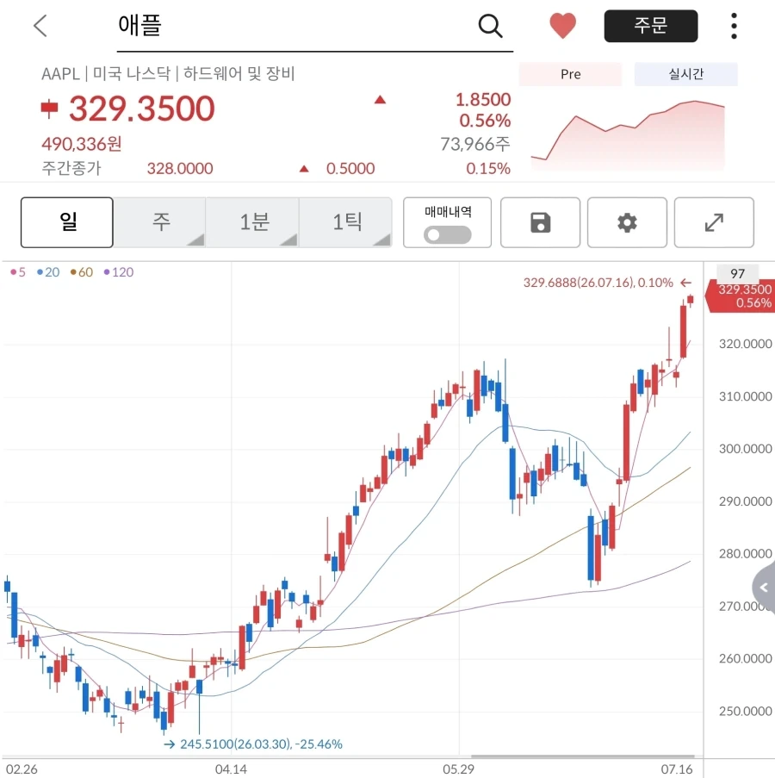This screenshot has width=775, height=778.
Task: Click the 73,966주 volume text
Action: tap(475, 144)
